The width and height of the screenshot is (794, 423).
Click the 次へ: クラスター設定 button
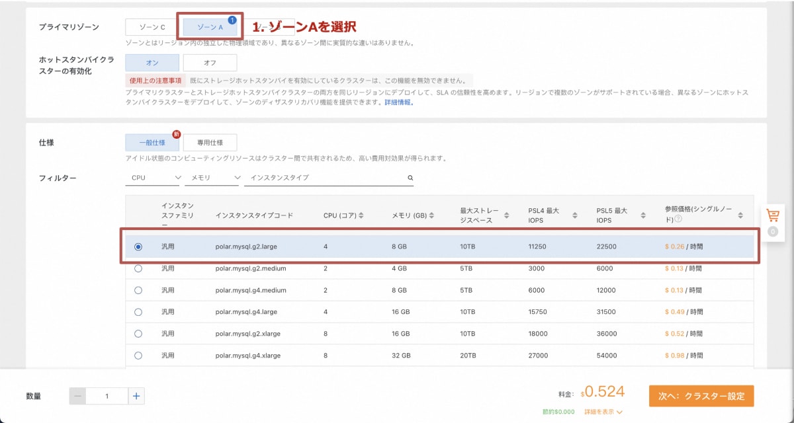click(700, 396)
